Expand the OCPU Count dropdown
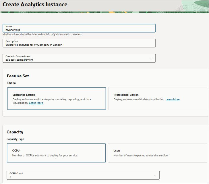This screenshot has height=184, width=209. (x=83, y=175)
